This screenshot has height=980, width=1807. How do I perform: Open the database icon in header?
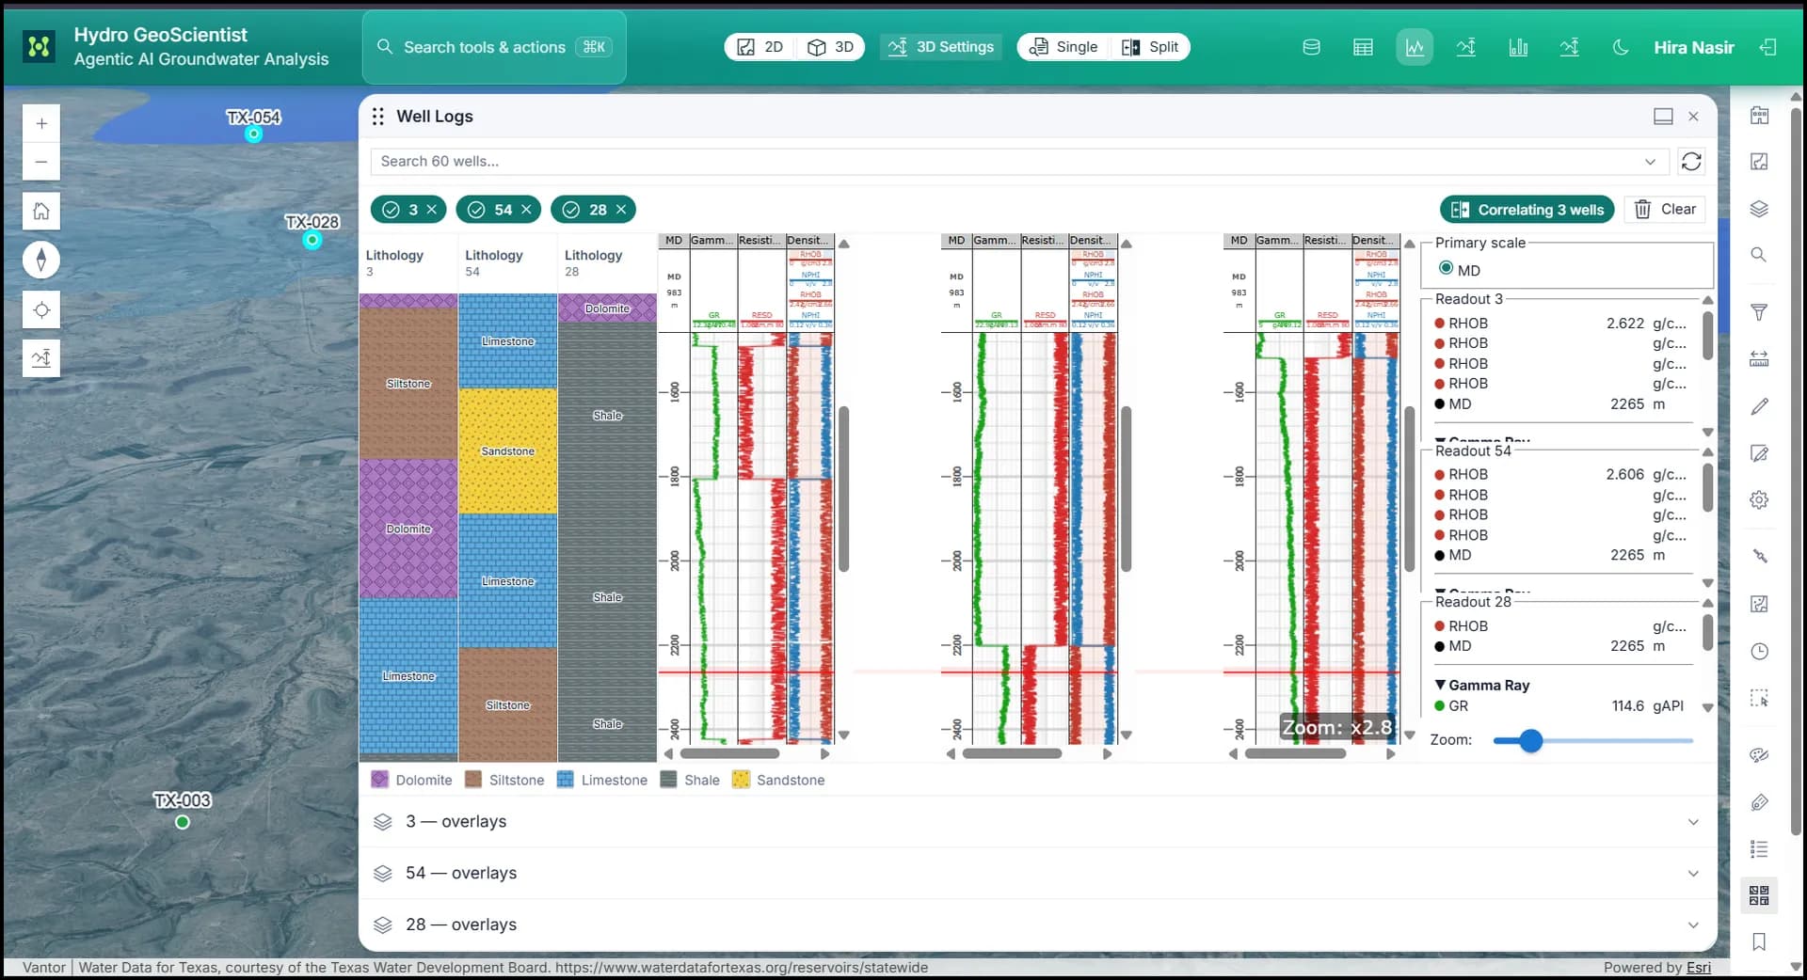(1311, 47)
